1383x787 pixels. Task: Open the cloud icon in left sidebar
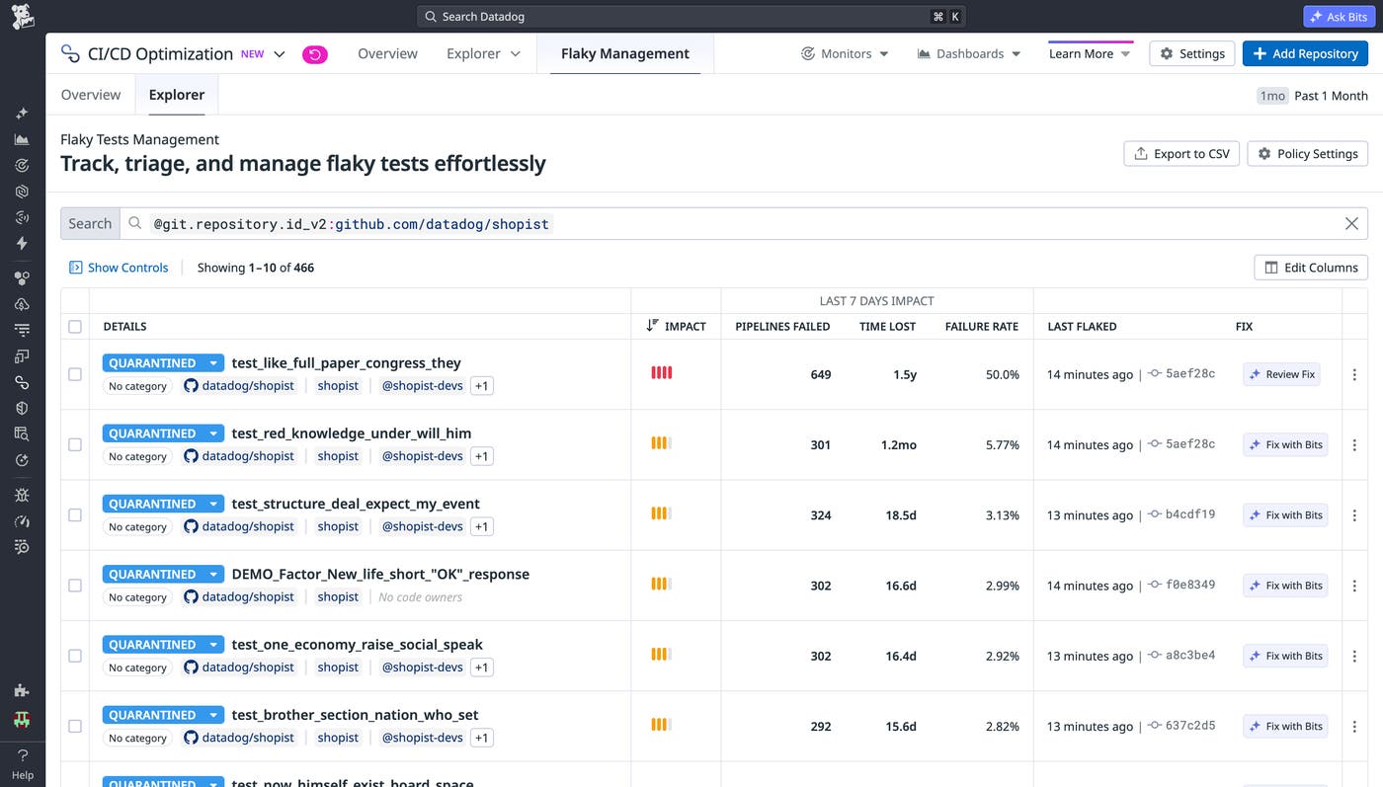[22, 304]
